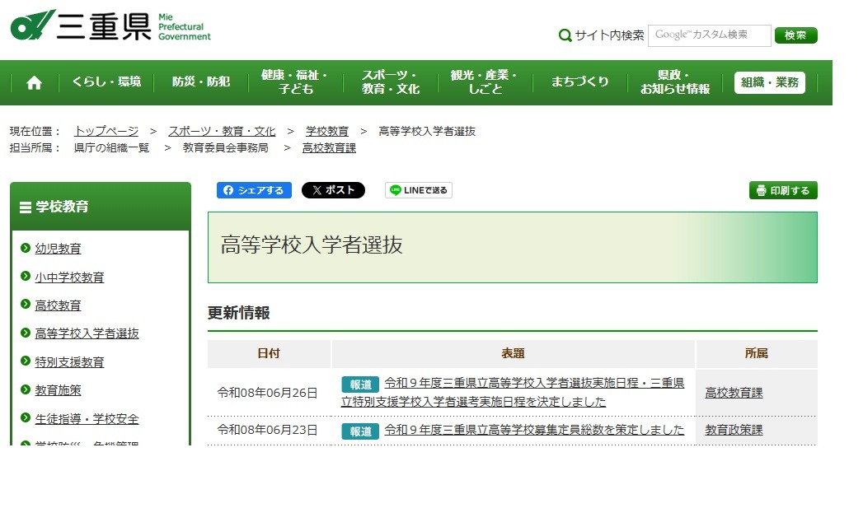The height and width of the screenshot is (522, 863).
Task: Click 更新情報 section heading
Action: coord(239,313)
